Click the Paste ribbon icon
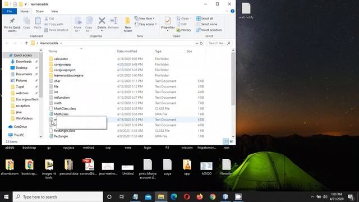359x202 pixels. click(38, 23)
